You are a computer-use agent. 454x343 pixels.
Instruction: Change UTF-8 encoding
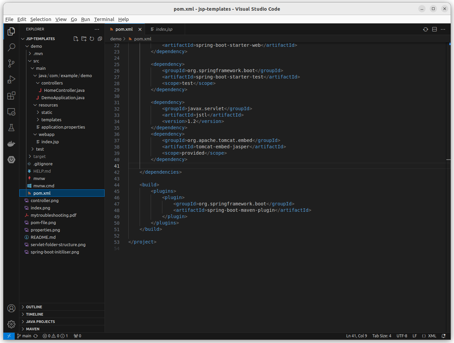point(402,336)
